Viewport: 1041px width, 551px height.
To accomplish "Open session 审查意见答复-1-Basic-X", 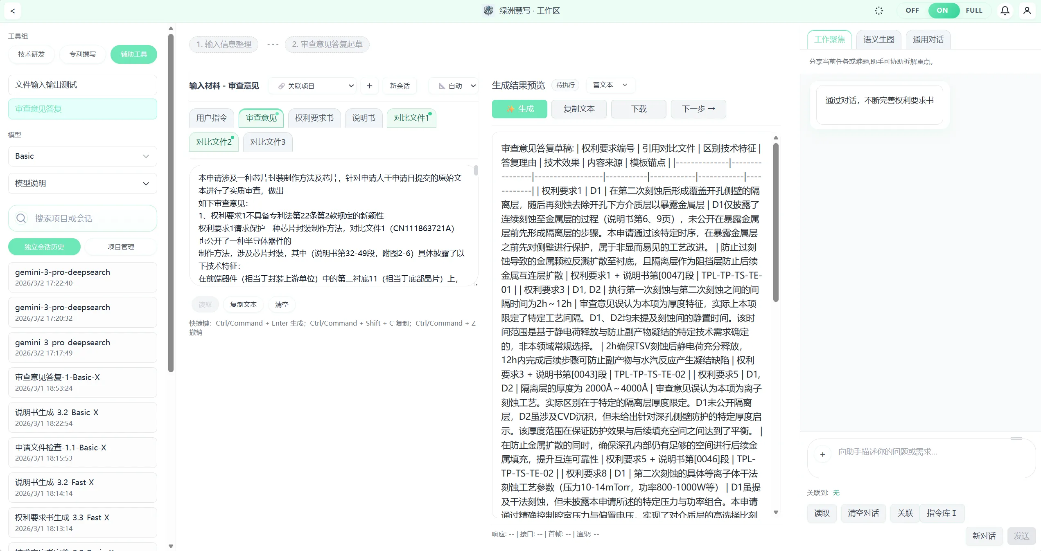I will 83,382.
